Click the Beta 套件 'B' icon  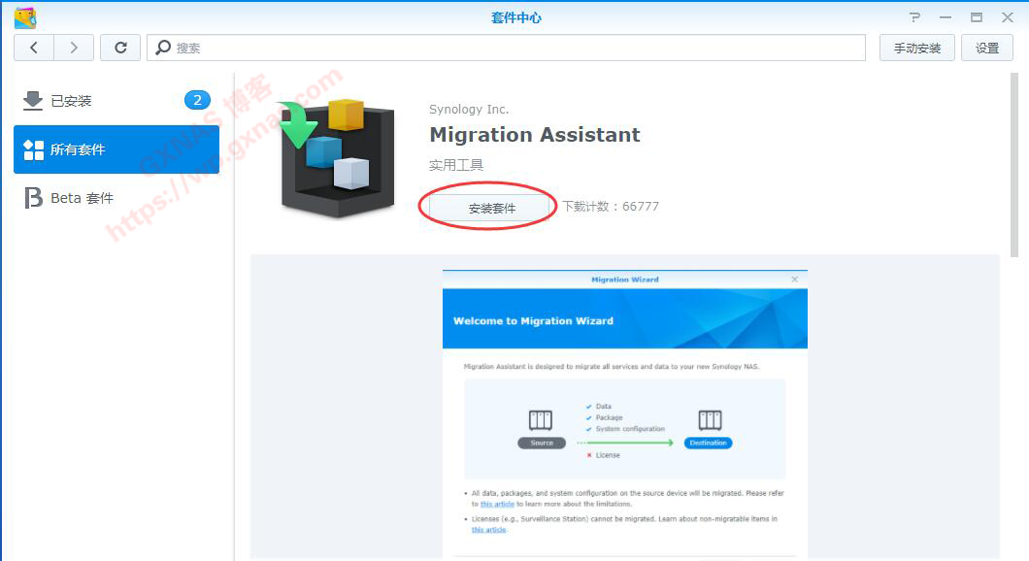(33, 198)
